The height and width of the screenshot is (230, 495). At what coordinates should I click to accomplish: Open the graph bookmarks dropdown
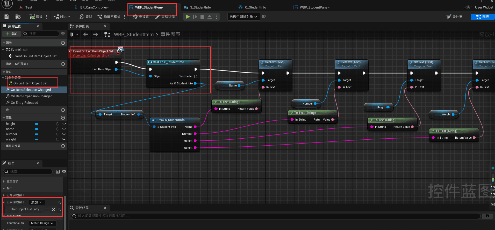coord(74,35)
